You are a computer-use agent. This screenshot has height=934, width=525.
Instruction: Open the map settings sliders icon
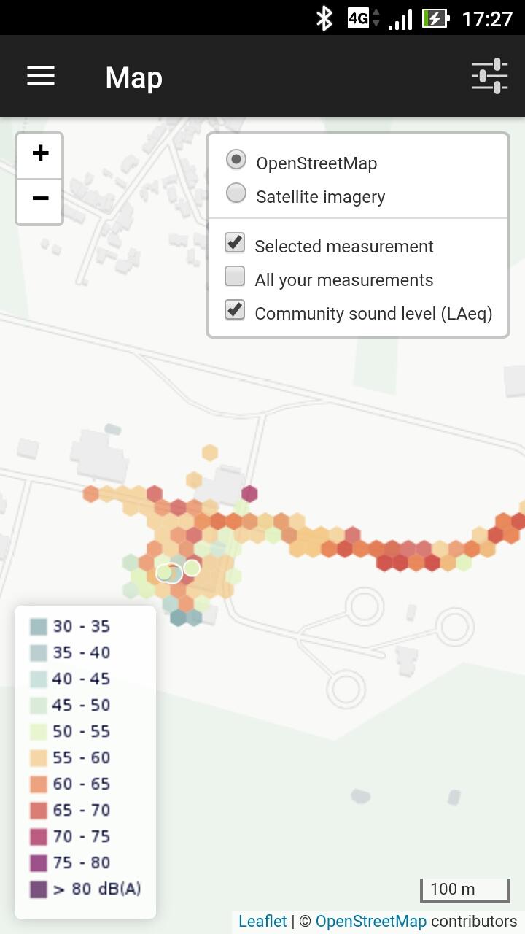coord(489,76)
